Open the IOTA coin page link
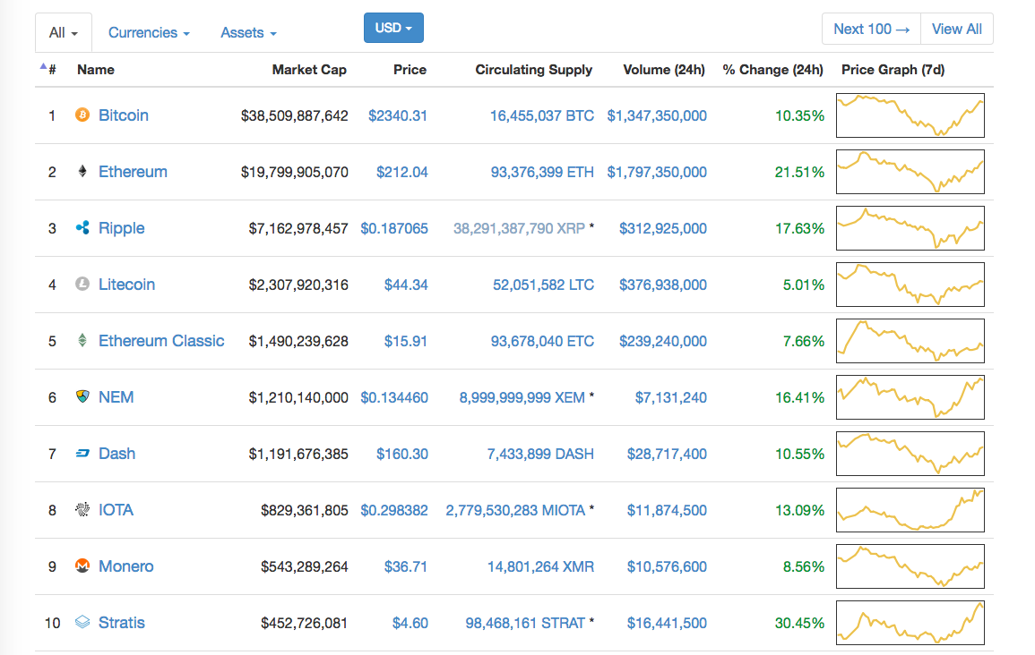This screenshot has width=1035, height=655. pyautogui.click(x=116, y=509)
